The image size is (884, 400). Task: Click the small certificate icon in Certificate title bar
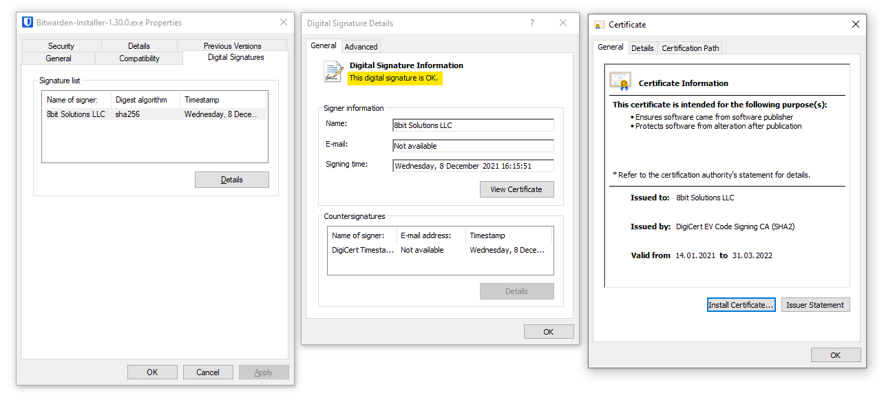tap(600, 25)
